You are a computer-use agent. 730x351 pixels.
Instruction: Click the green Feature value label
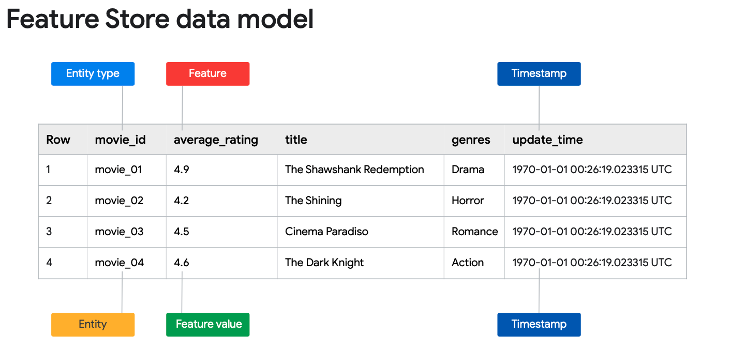tap(207, 325)
